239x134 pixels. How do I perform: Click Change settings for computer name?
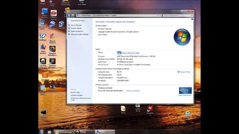185,72
